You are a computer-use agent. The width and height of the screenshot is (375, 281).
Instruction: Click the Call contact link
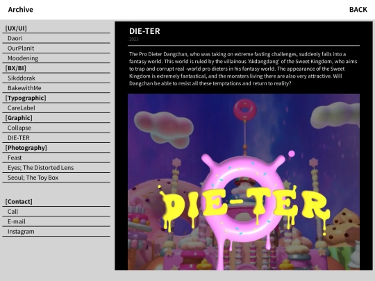pyautogui.click(x=12, y=212)
